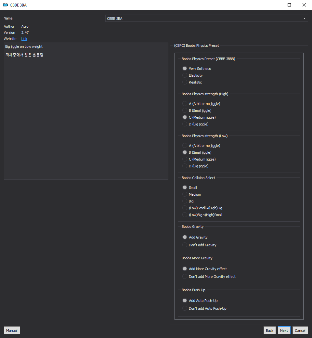312x338 pixels.
Task: Open the Name dropdown showing CBBE 3BA
Action: tap(206, 18)
